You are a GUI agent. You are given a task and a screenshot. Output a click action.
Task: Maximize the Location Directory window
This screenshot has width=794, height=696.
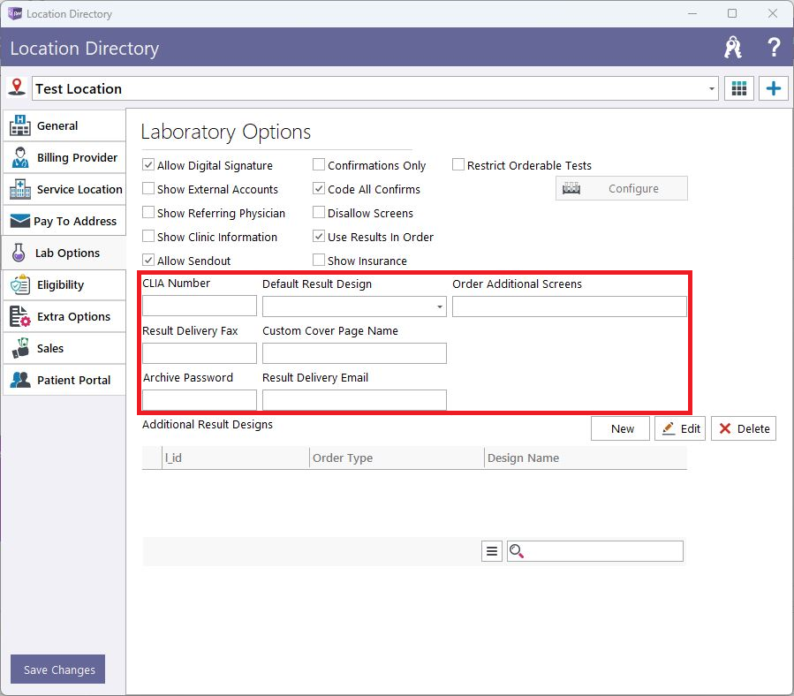732,13
